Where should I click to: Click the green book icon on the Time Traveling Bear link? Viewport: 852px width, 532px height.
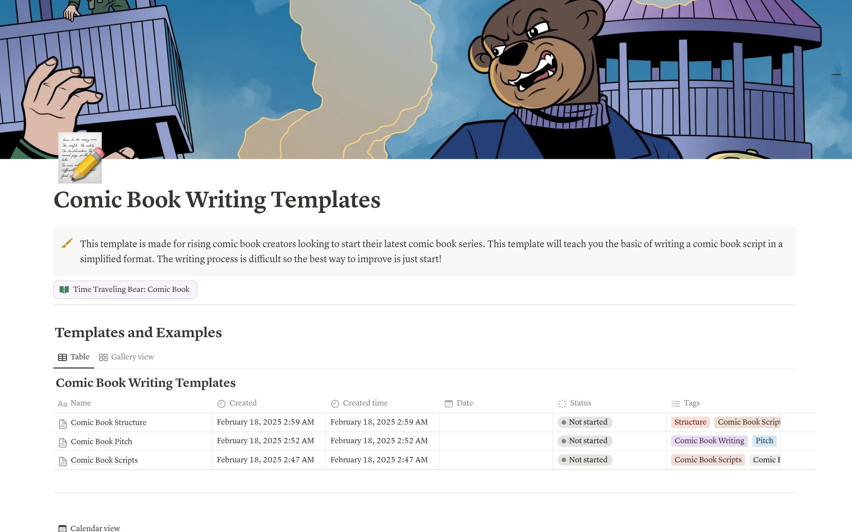[x=64, y=290]
